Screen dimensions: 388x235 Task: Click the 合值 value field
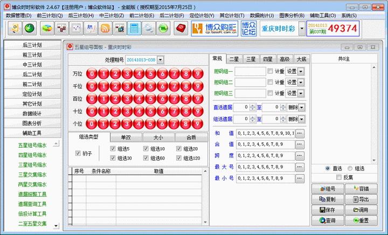click(x=266, y=144)
